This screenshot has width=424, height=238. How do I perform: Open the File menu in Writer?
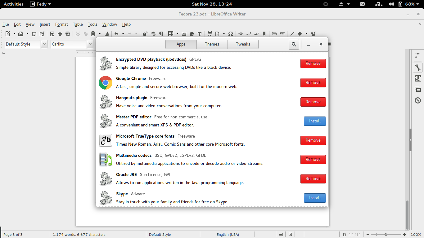click(x=6, y=24)
